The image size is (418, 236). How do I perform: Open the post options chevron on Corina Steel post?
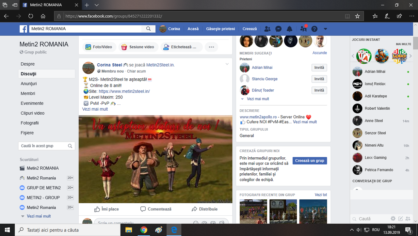coord(227,64)
